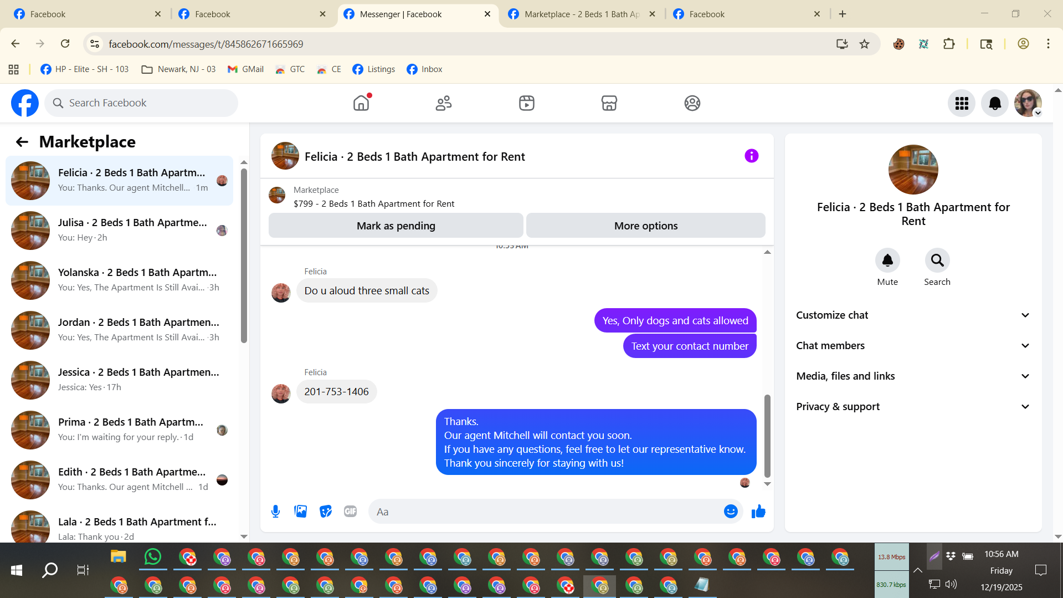Click Felicia's large listing thumbnail in sidebar
Viewport: 1063px width, 598px height.
(x=913, y=170)
